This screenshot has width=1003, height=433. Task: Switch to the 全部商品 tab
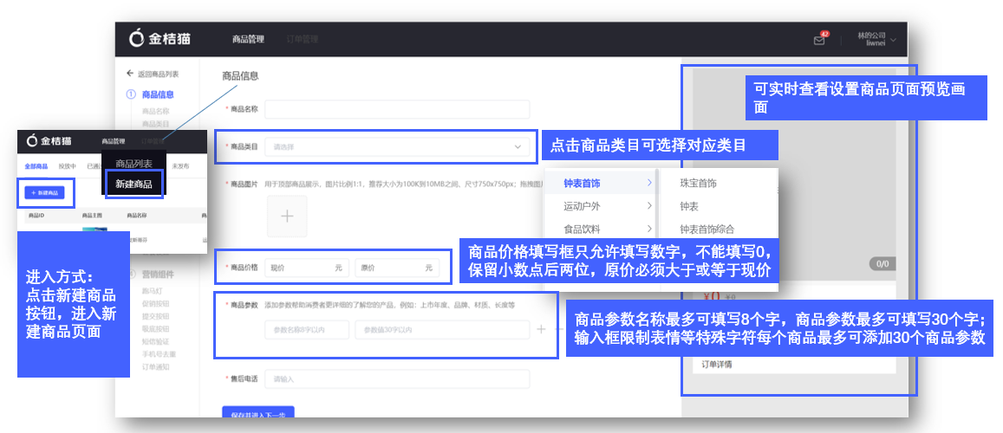click(x=36, y=165)
